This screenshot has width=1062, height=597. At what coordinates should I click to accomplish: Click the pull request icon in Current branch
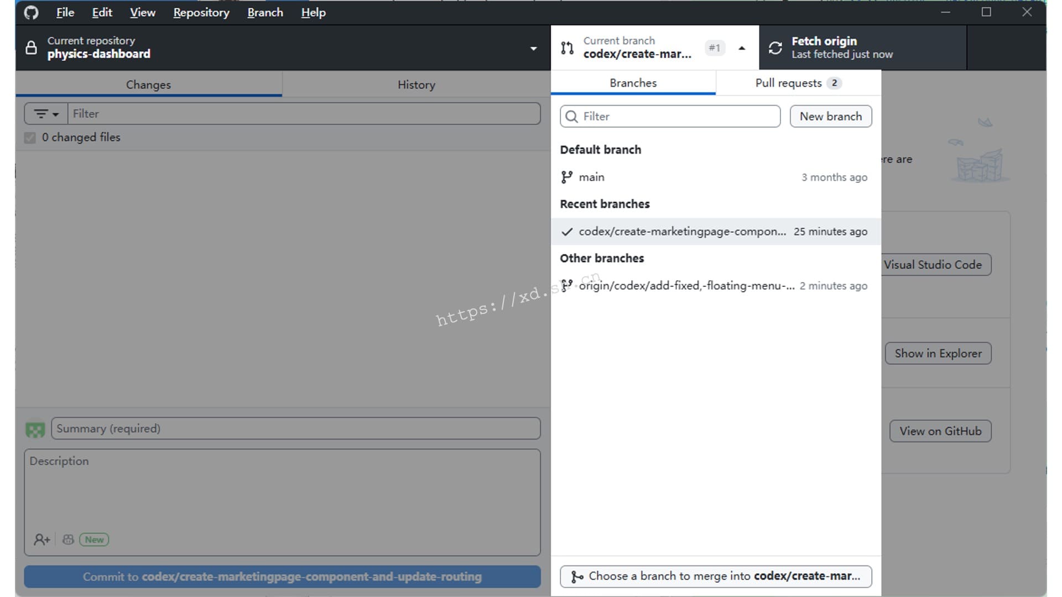[567, 48]
